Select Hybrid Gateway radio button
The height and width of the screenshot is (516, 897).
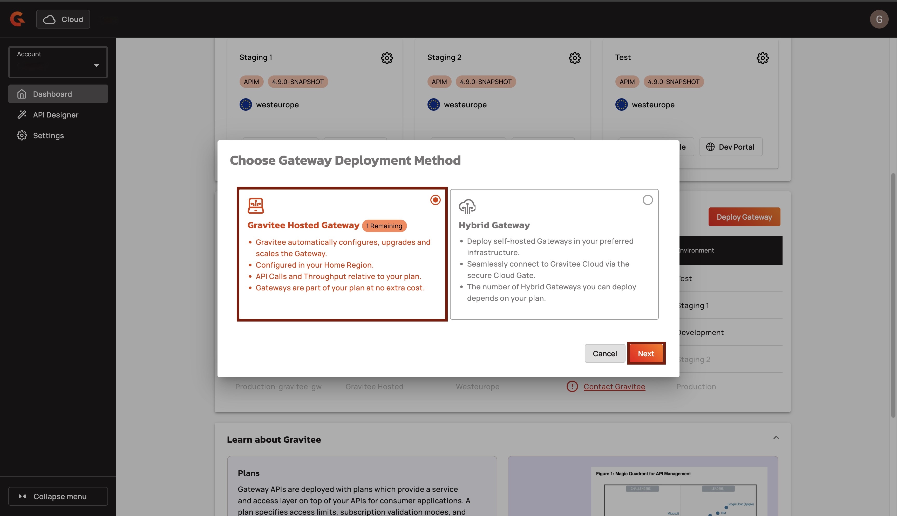647,200
